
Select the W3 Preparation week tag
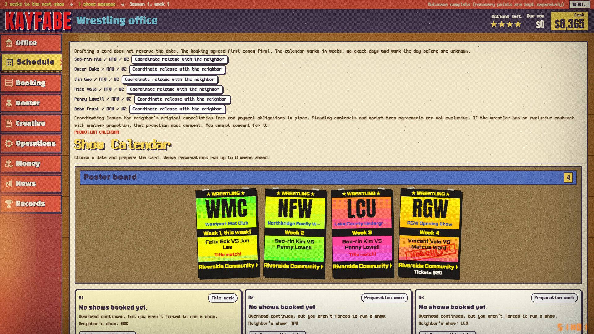[554, 298]
